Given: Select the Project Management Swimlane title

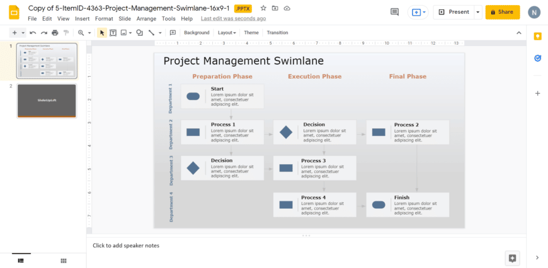Looking at the screenshot, I should (x=244, y=61).
